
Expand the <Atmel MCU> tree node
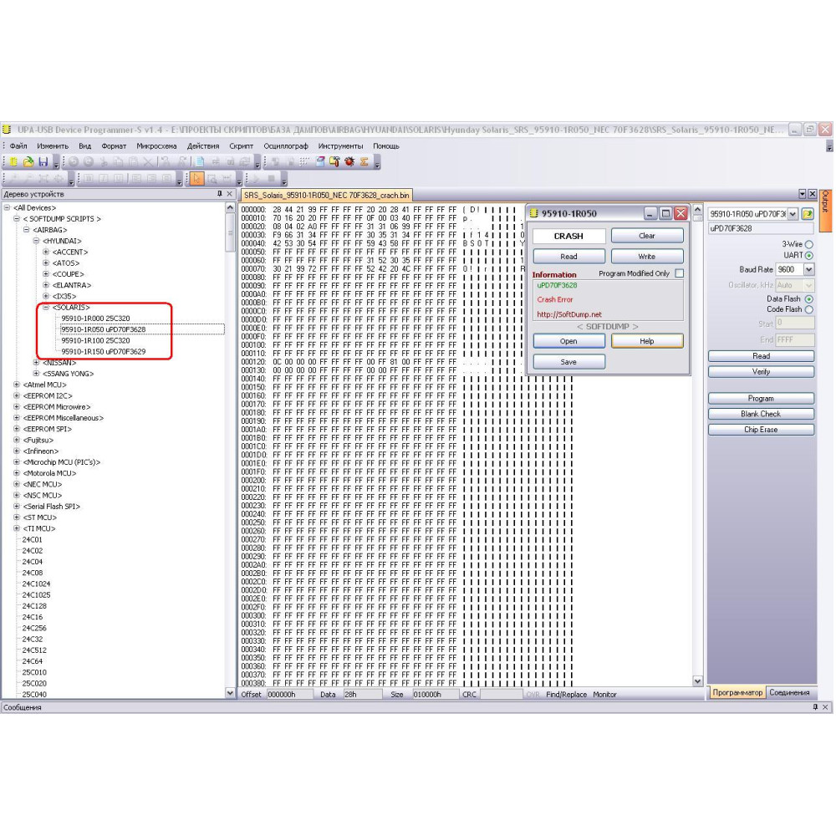click(x=17, y=385)
